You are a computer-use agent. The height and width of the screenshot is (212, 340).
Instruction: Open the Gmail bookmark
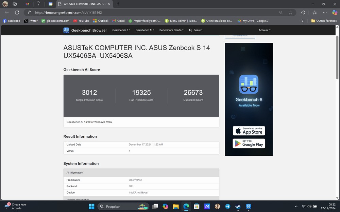pyautogui.click(x=118, y=21)
